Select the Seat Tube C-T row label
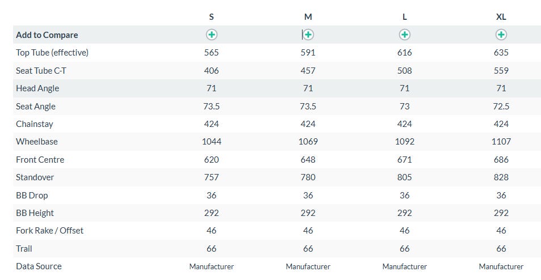The width and height of the screenshot is (541, 280). click(45, 71)
